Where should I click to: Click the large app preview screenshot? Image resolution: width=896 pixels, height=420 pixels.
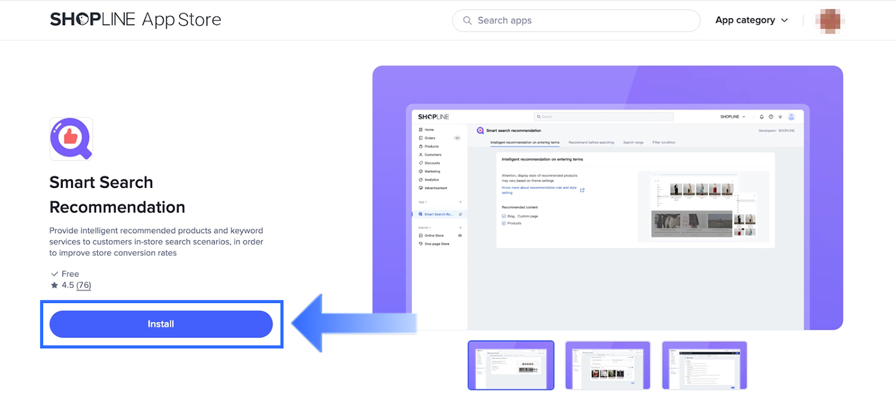[x=608, y=198]
